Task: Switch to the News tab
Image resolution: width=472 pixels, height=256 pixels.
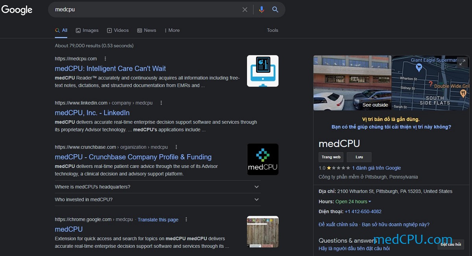Action: pos(146,30)
